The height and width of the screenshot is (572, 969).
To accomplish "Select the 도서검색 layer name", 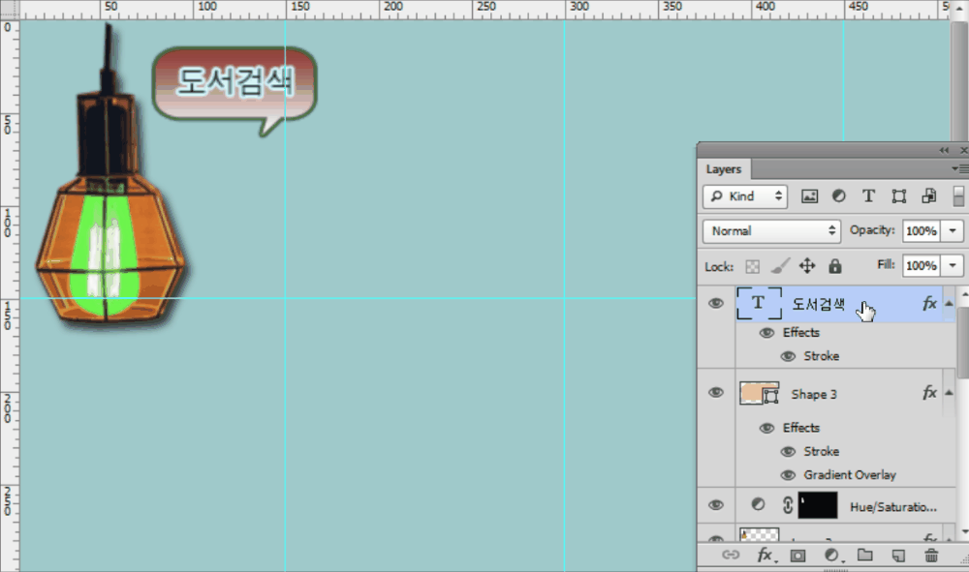I will coord(818,304).
